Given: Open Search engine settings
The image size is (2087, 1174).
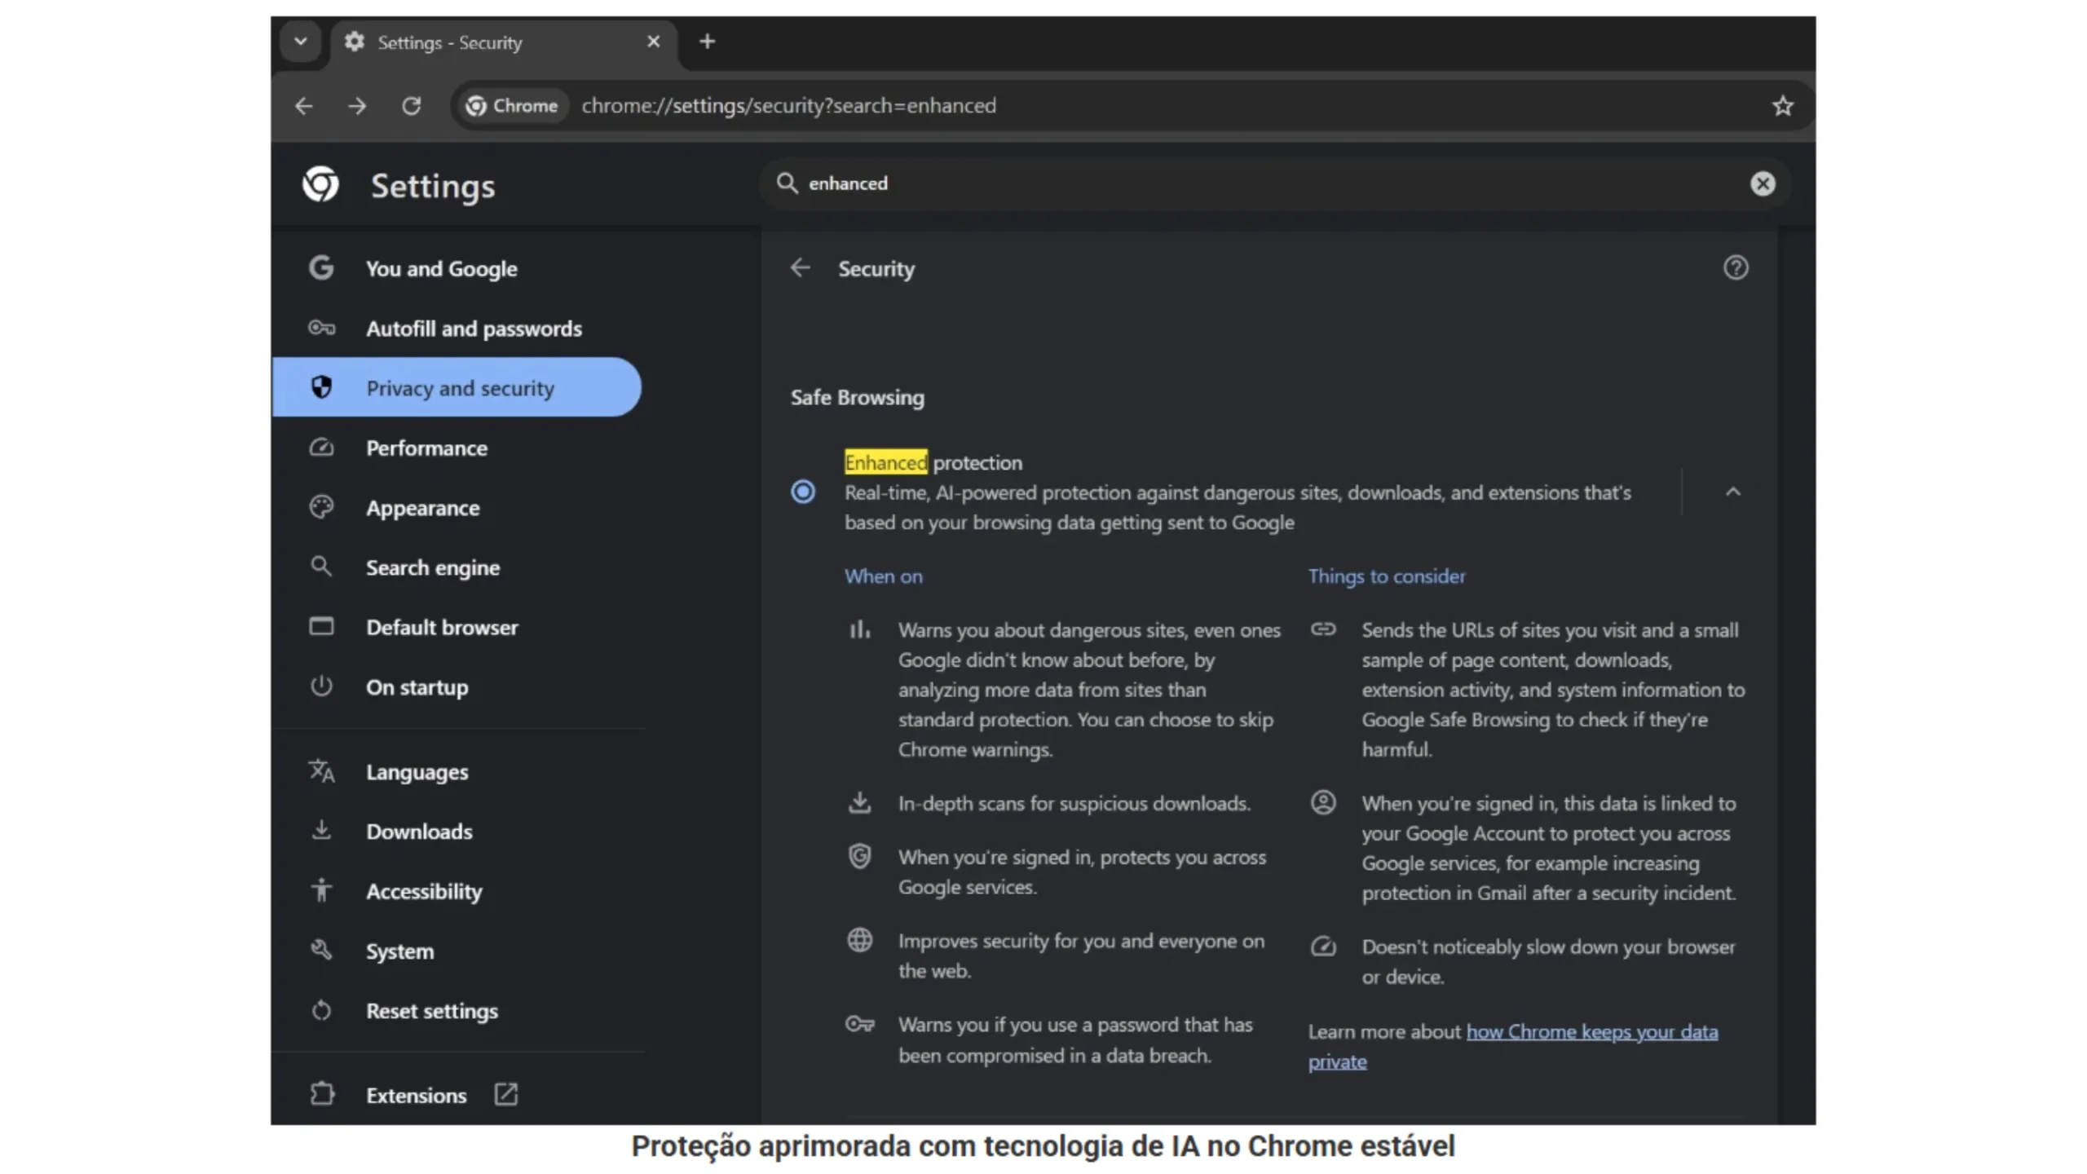Looking at the screenshot, I should pos(457,567).
